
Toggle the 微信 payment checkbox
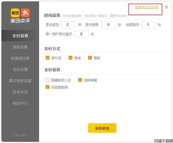(70, 58)
